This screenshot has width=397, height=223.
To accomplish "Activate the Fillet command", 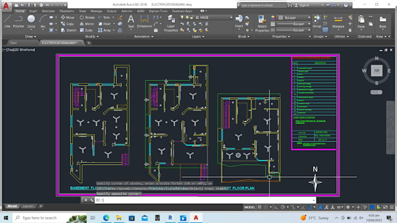I will pos(105,24).
